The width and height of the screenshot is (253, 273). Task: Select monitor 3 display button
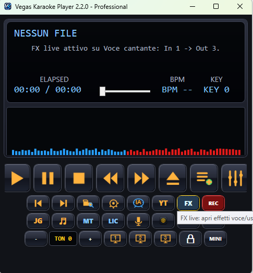(165, 239)
